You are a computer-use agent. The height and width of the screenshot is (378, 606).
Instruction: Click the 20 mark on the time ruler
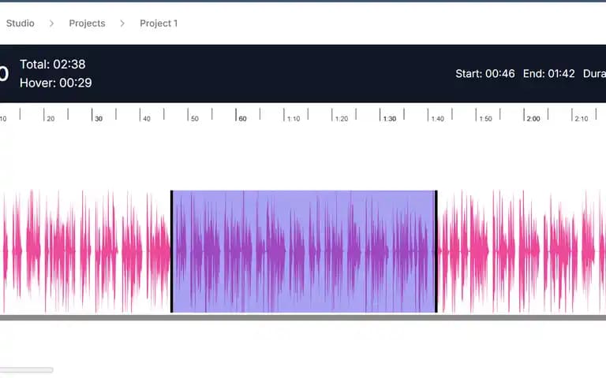50,119
